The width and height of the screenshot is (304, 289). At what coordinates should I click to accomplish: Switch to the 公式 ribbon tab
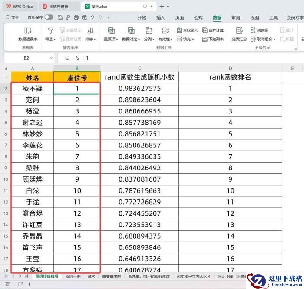tap(198, 17)
